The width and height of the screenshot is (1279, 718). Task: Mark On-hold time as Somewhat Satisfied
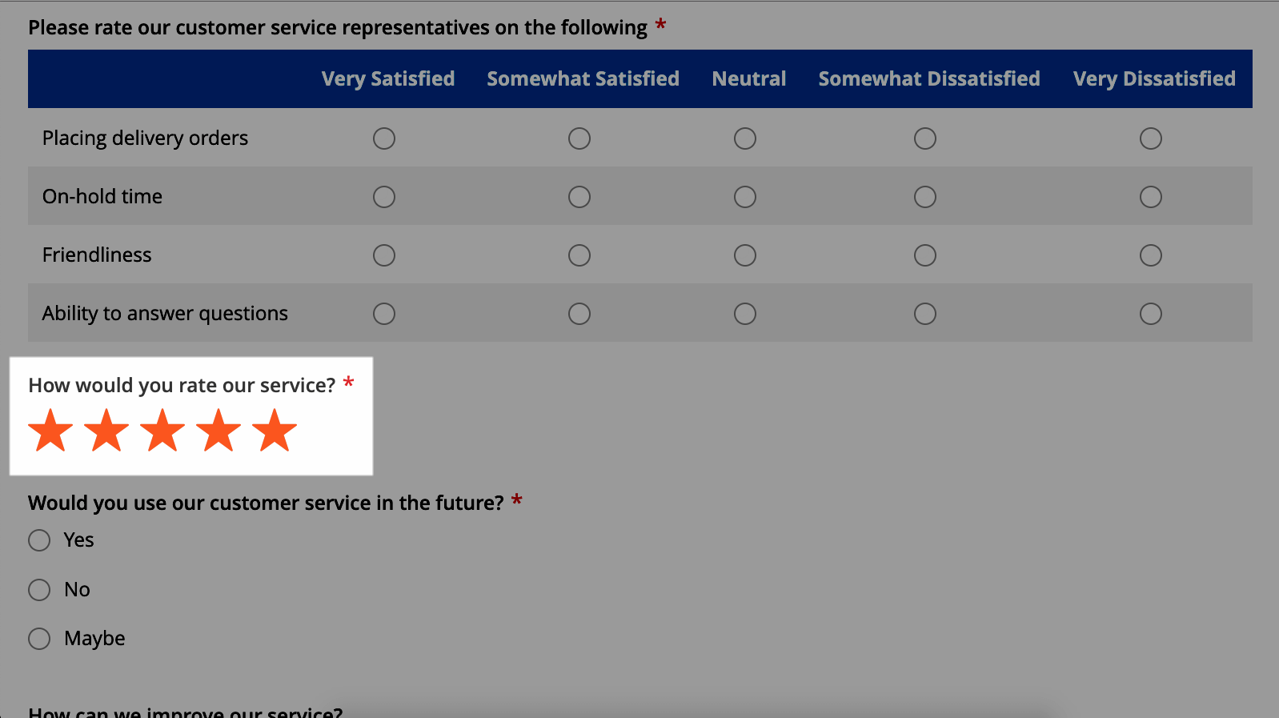(579, 197)
